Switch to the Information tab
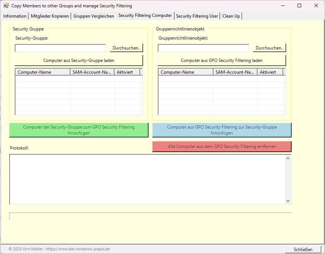 click(15, 16)
